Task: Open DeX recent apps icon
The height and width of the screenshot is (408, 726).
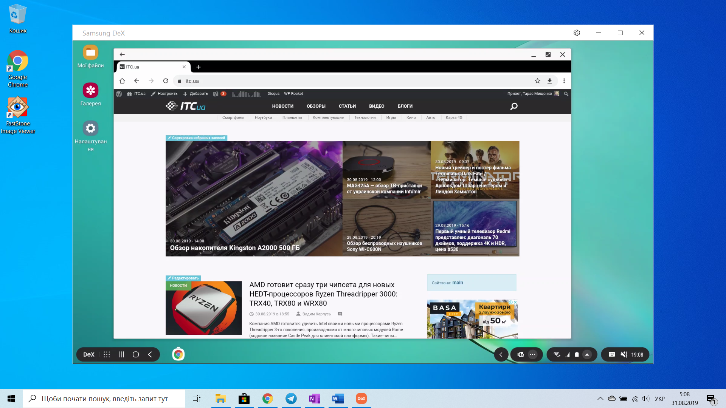Action: [x=121, y=354]
